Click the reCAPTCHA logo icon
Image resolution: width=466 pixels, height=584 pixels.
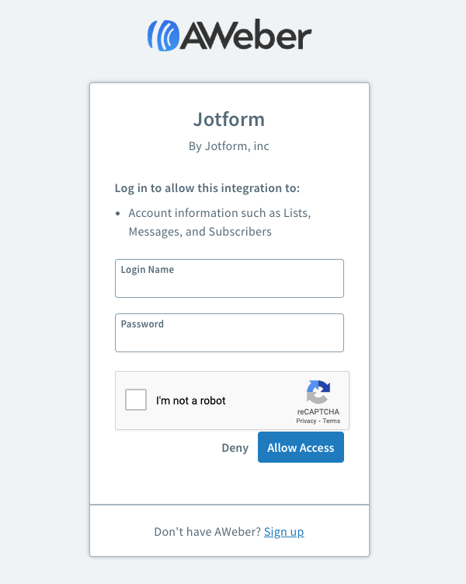click(x=318, y=393)
